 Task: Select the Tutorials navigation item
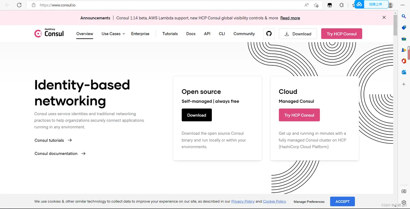click(170, 34)
